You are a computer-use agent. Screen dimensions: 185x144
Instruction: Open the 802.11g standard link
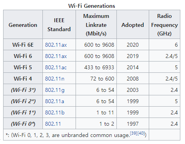pyautogui.click(x=55, y=90)
